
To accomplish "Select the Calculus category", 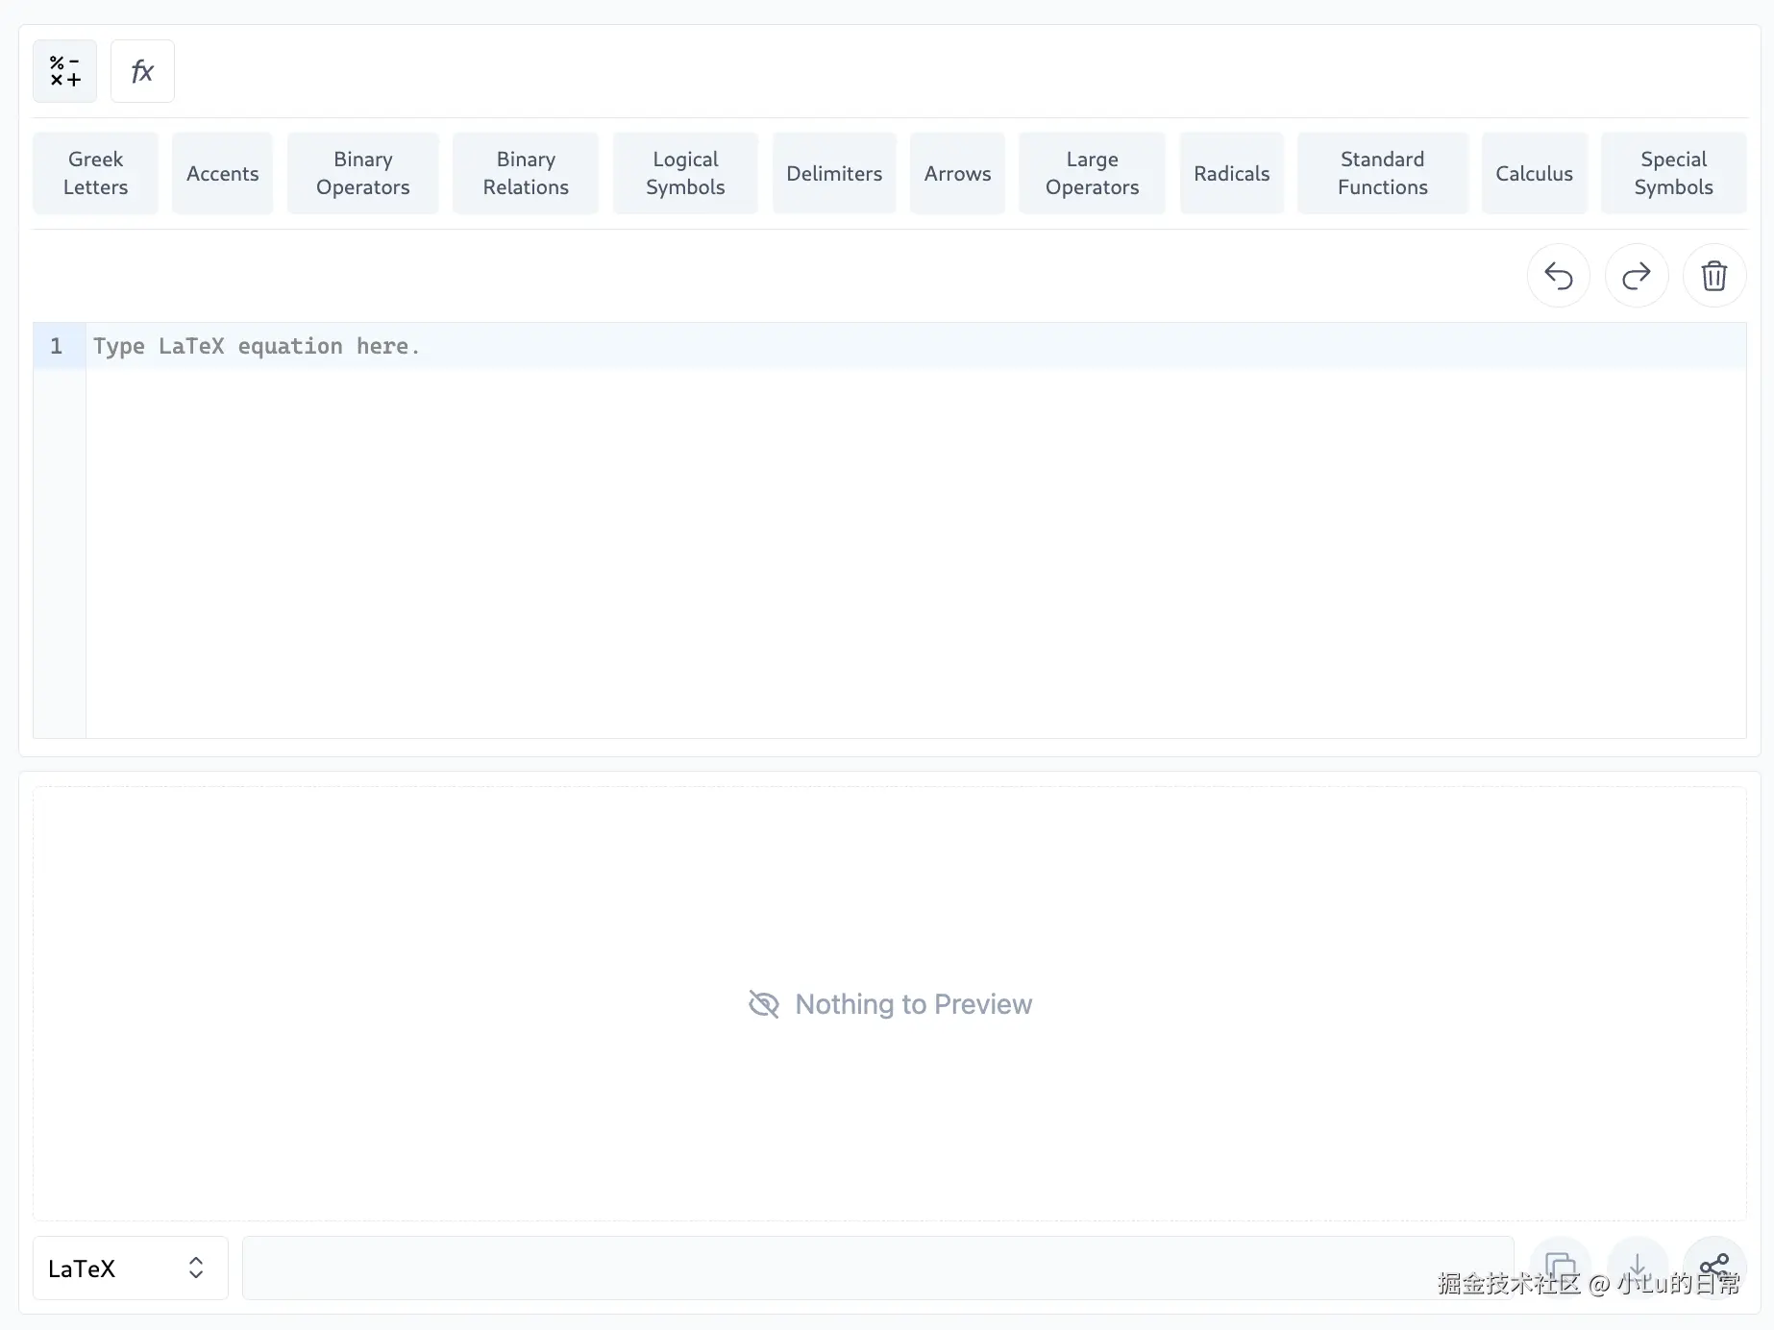I will (x=1534, y=173).
